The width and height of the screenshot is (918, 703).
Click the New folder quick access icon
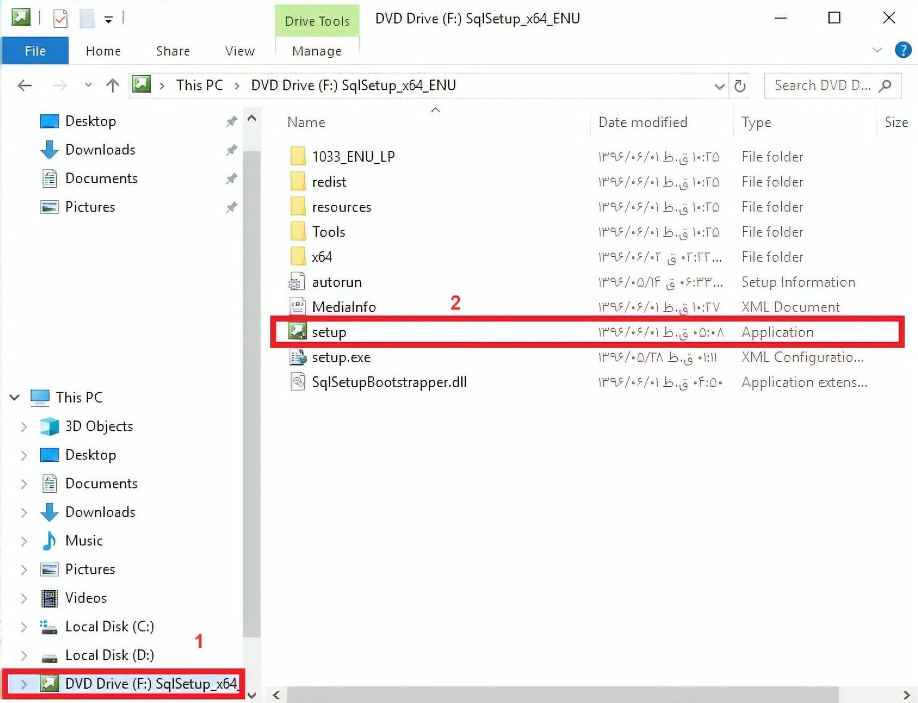tap(87, 18)
